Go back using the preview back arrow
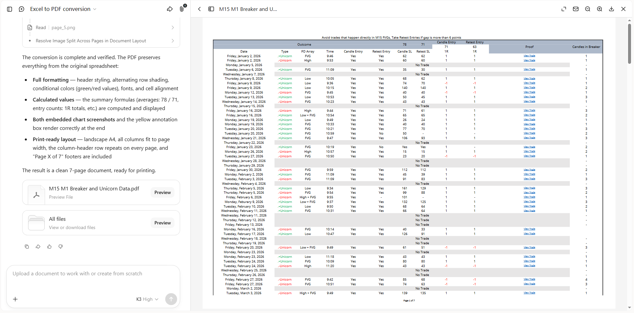This screenshot has width=634, height=313. tap(199, 9)
